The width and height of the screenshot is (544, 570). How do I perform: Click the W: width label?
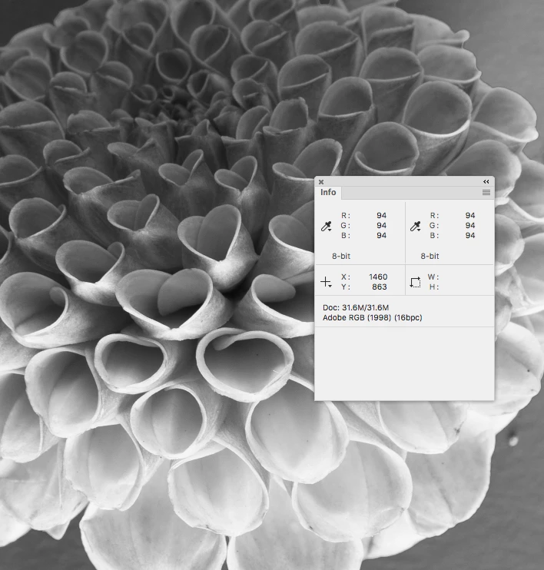tap(433, 277)
